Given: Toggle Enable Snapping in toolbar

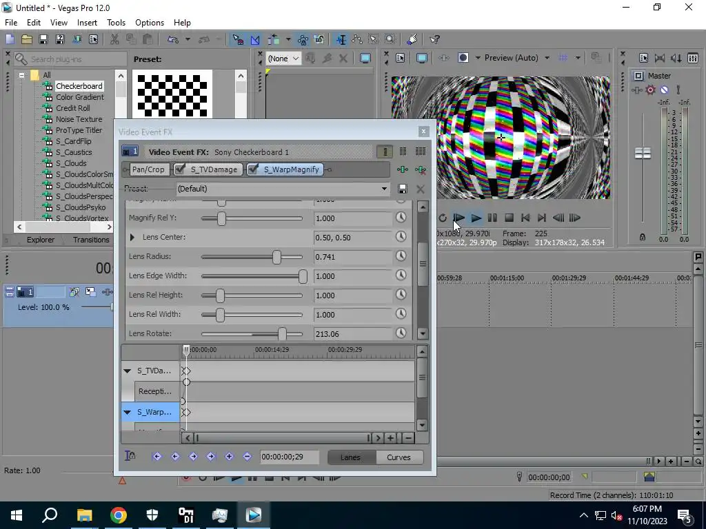Looking at the screenshot, I should pyautogui.click(x=238, y=39).
